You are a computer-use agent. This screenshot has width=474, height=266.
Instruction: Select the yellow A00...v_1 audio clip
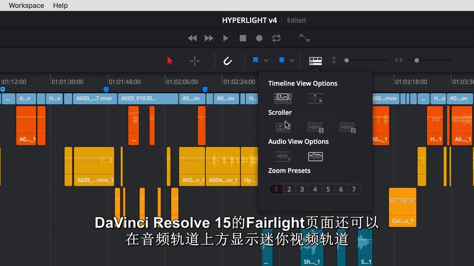[x=192, y=166]
